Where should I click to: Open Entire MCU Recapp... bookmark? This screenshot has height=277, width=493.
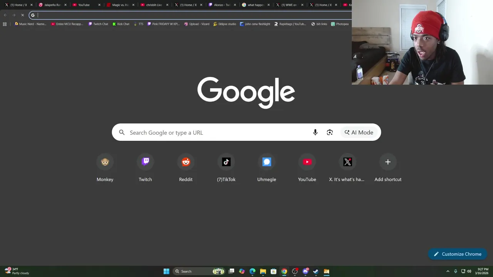pos(67,24)
